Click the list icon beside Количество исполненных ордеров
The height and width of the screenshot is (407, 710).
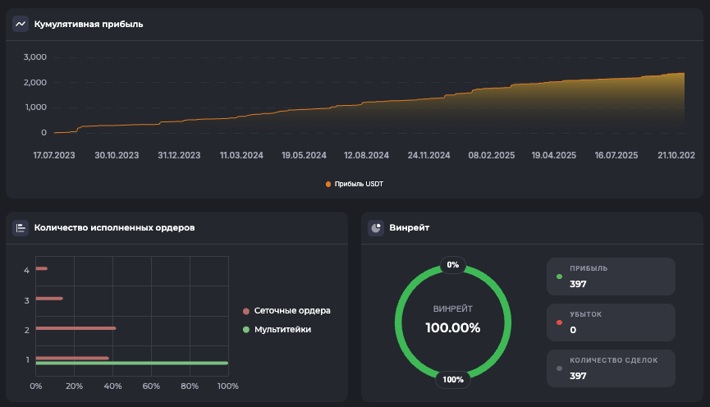coord(21,227)
